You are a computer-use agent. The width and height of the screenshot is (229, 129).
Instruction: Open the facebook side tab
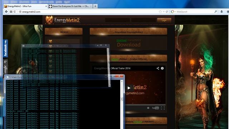[x=5, y=48]
